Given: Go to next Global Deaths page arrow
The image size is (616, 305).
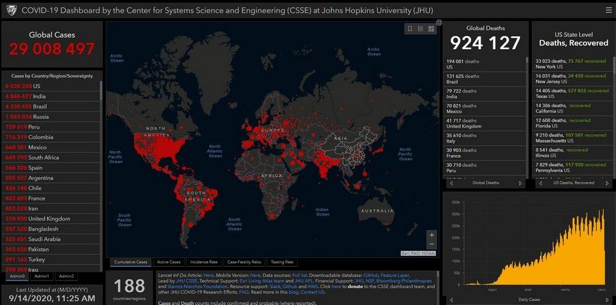Looking at the screenshot, I should pos(520,183).
